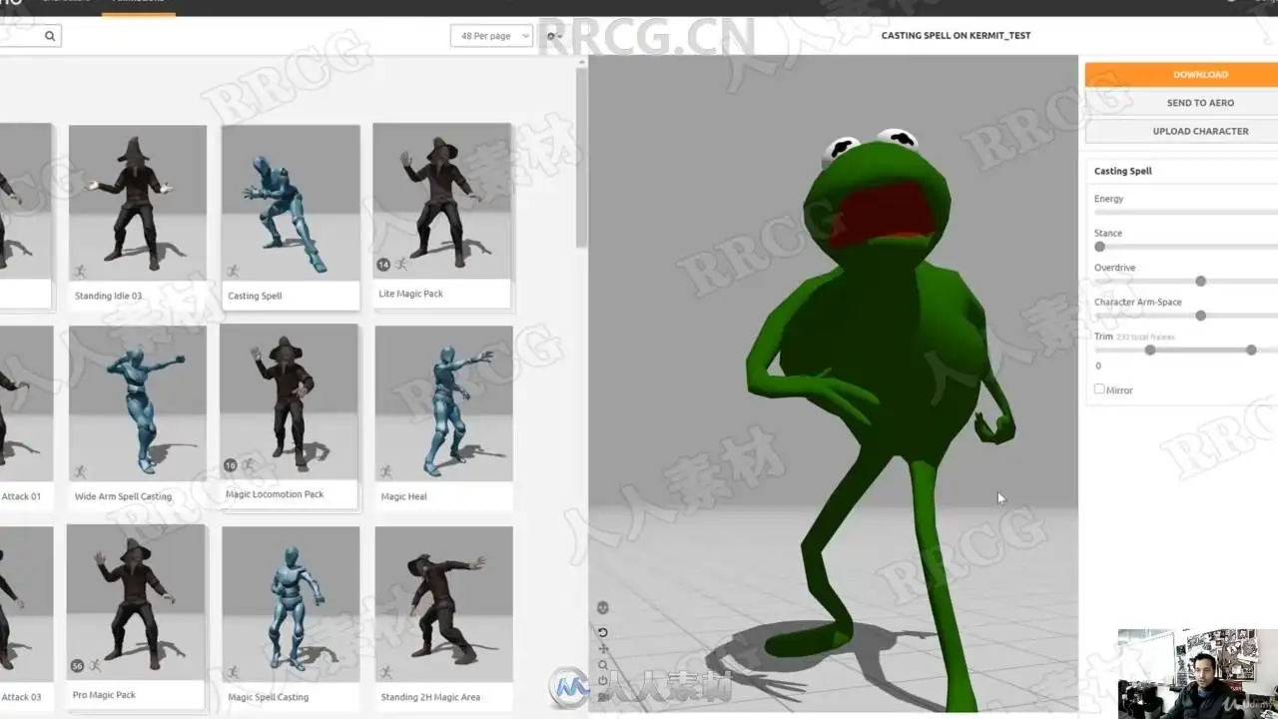Click the CASTING SPELL ON KERMIT_TEST title
This screenshot has height=719, width=1278.
pyautogui.click(x=956, y=35)
